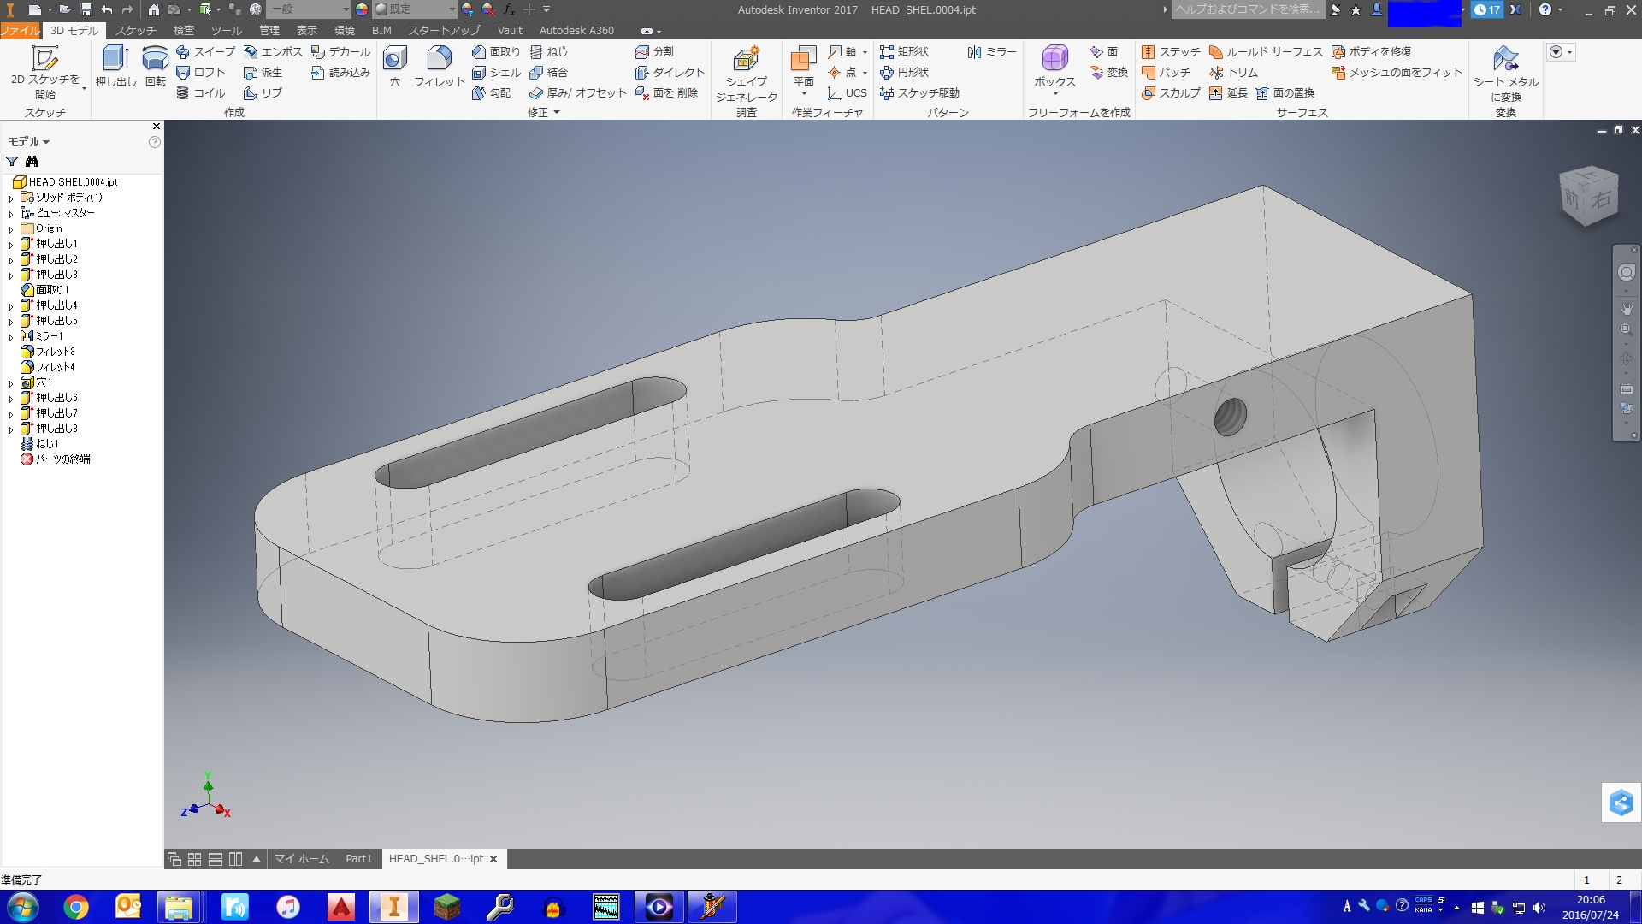The image size is (1642, 924).
Task: Open the スケッチ ribbon tab
Action: tap(135, 30)
